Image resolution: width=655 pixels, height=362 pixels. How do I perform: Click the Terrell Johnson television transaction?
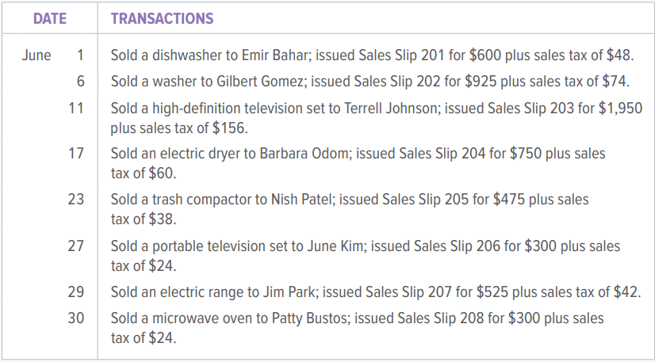[x=376, y=117]
